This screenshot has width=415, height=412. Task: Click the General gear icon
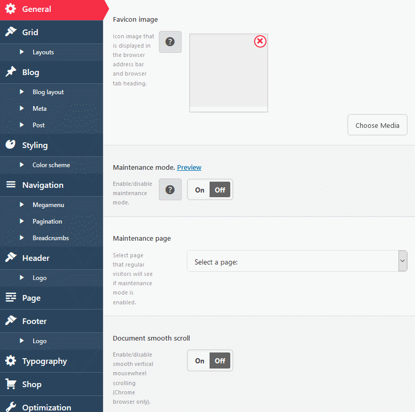10,9
